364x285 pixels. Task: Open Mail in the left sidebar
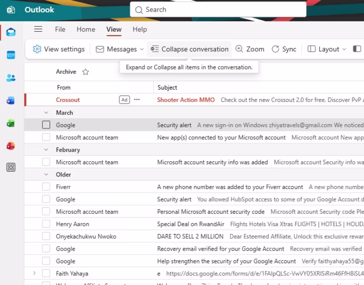[x=11, y=32]
